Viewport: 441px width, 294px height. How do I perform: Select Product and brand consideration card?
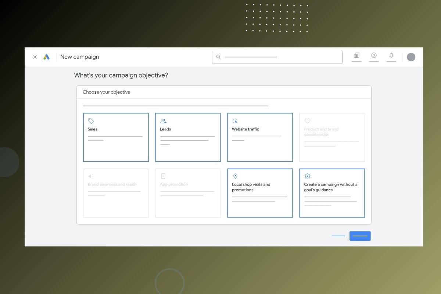[332, 137]
